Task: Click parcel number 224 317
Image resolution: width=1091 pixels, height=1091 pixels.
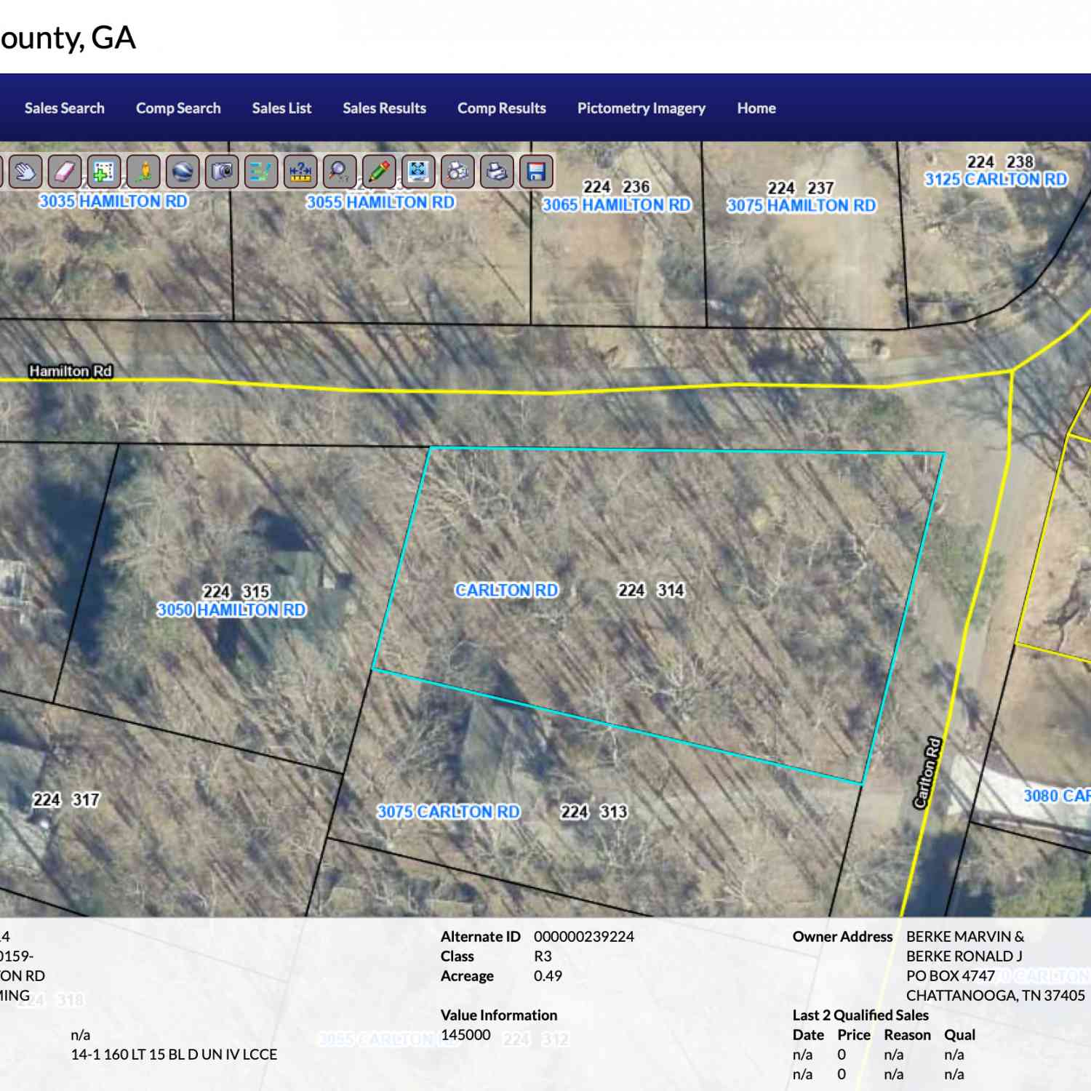Action: pos(66,800)
